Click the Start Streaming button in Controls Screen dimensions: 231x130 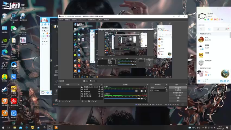(178, 88)
